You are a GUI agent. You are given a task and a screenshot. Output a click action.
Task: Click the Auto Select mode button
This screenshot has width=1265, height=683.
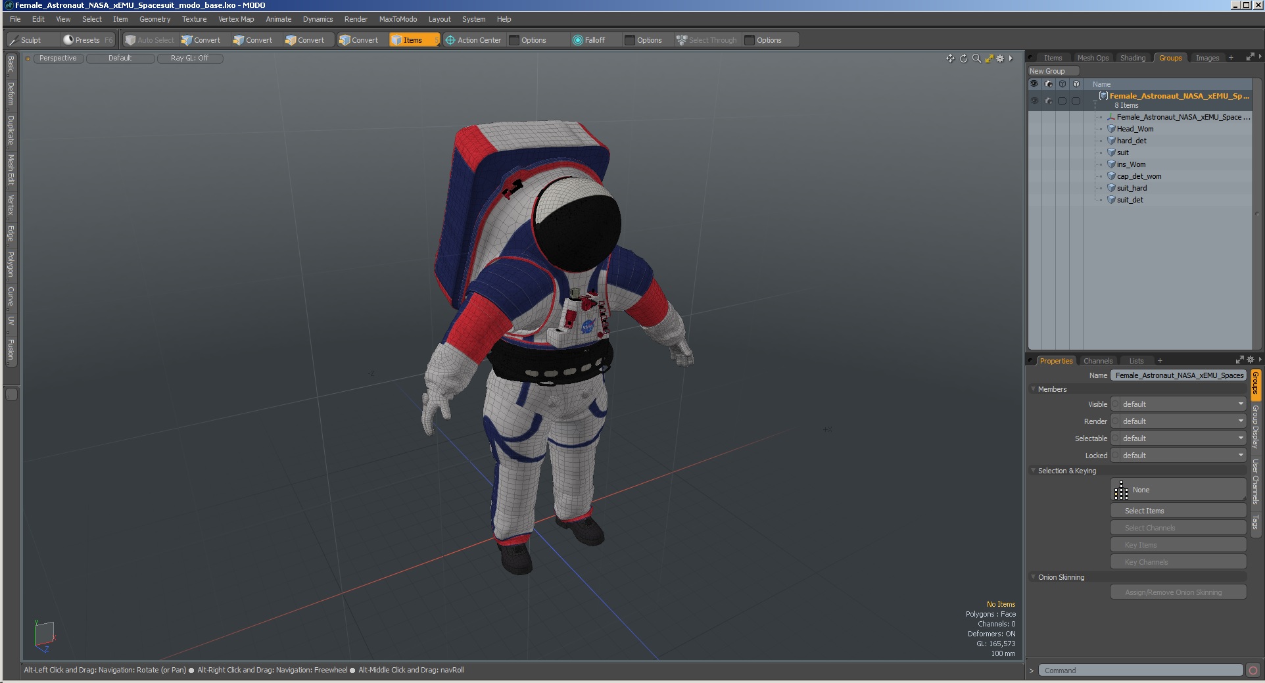(150, 40)
